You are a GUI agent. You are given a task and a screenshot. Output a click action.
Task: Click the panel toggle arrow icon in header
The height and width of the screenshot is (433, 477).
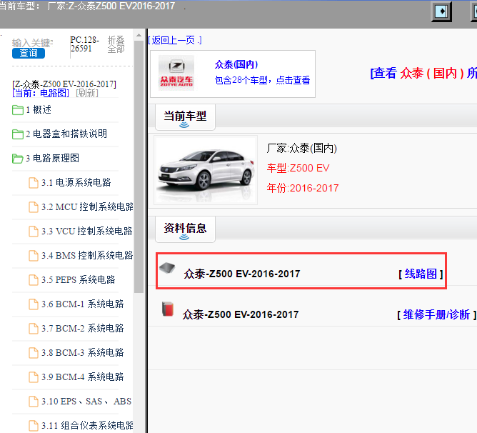click(441, 11)
